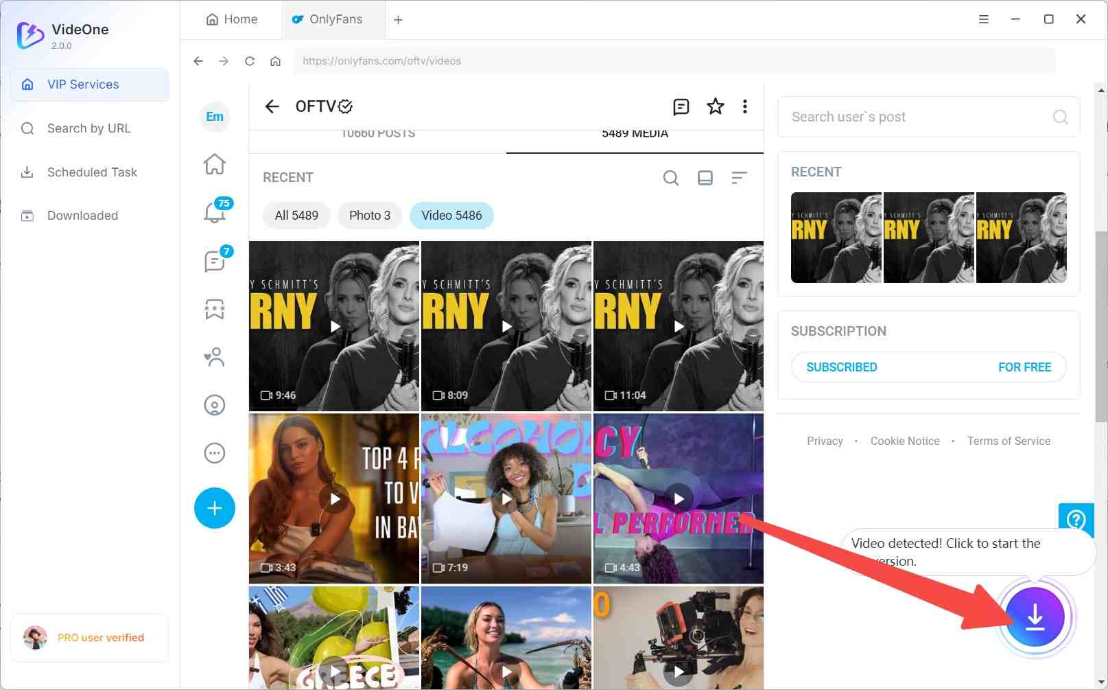Favorite OFTV with the star icon

click(x=716, y=106)
